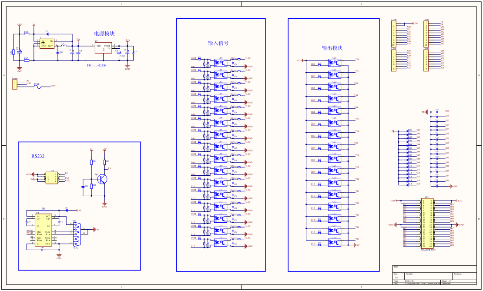Click the UP label left of the diode array
The height and width of the screenshot is (291, 483).
392,131
